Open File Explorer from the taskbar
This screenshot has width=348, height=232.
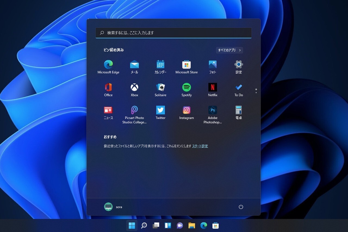(192, 225)
